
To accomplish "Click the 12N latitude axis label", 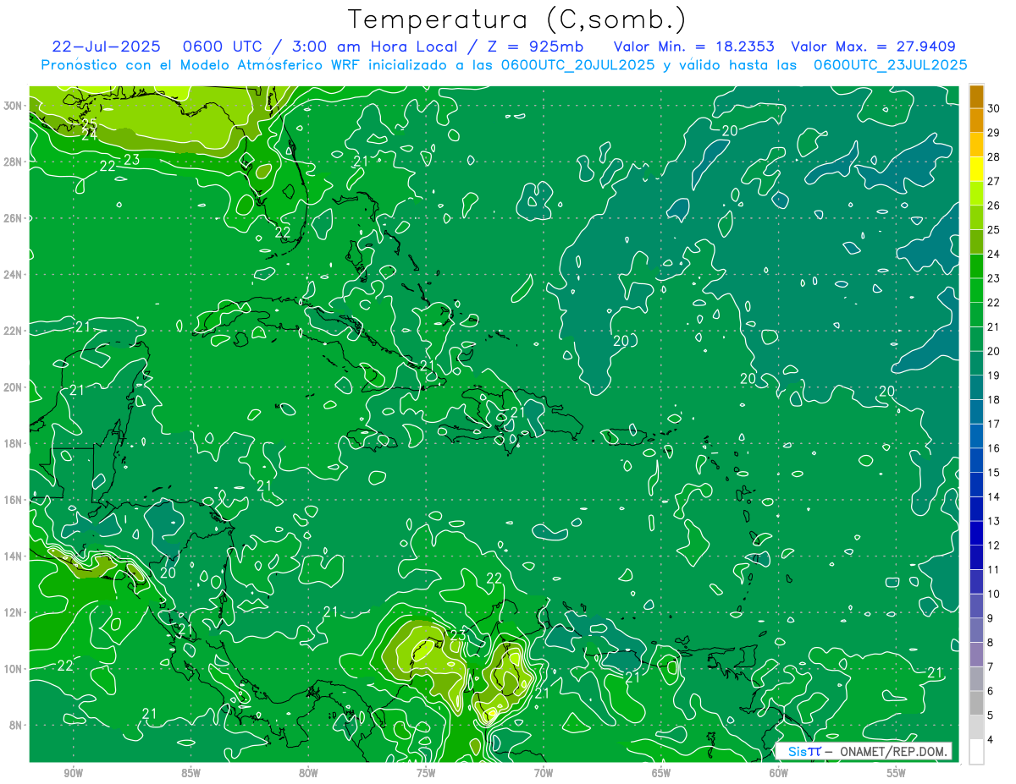I will click(x=14, y=612).
